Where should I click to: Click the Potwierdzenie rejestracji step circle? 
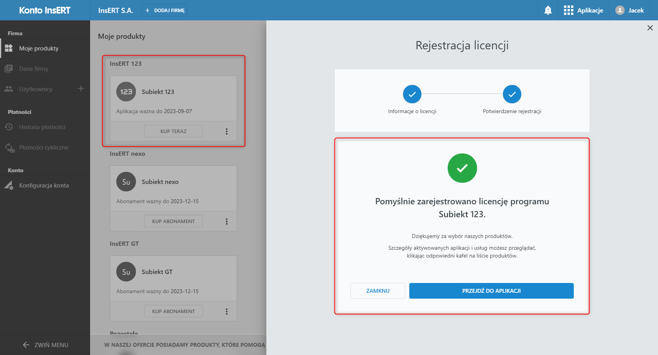[512, 94]
